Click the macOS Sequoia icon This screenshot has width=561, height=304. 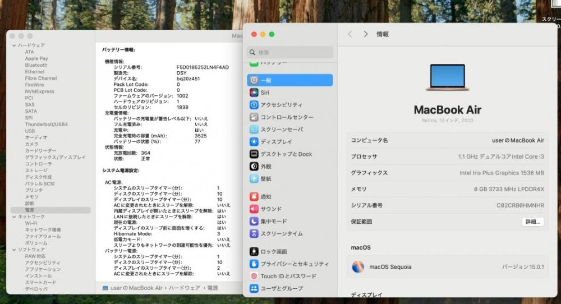point(358,267)
